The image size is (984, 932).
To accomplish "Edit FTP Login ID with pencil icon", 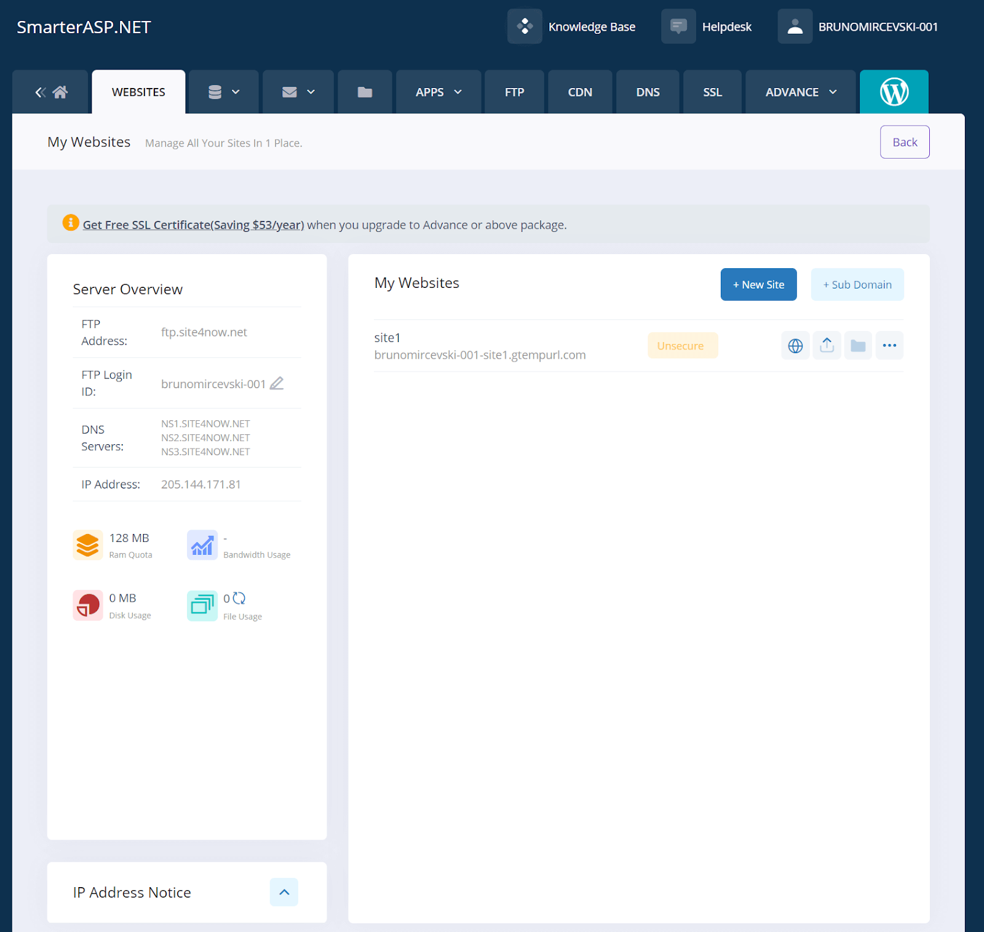I will pos(277,383).
